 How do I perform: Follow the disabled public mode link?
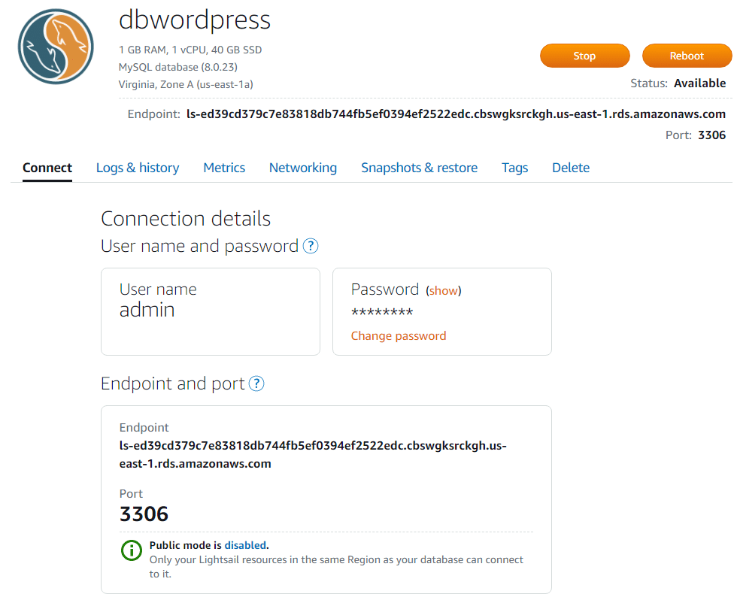click(245, 545)
